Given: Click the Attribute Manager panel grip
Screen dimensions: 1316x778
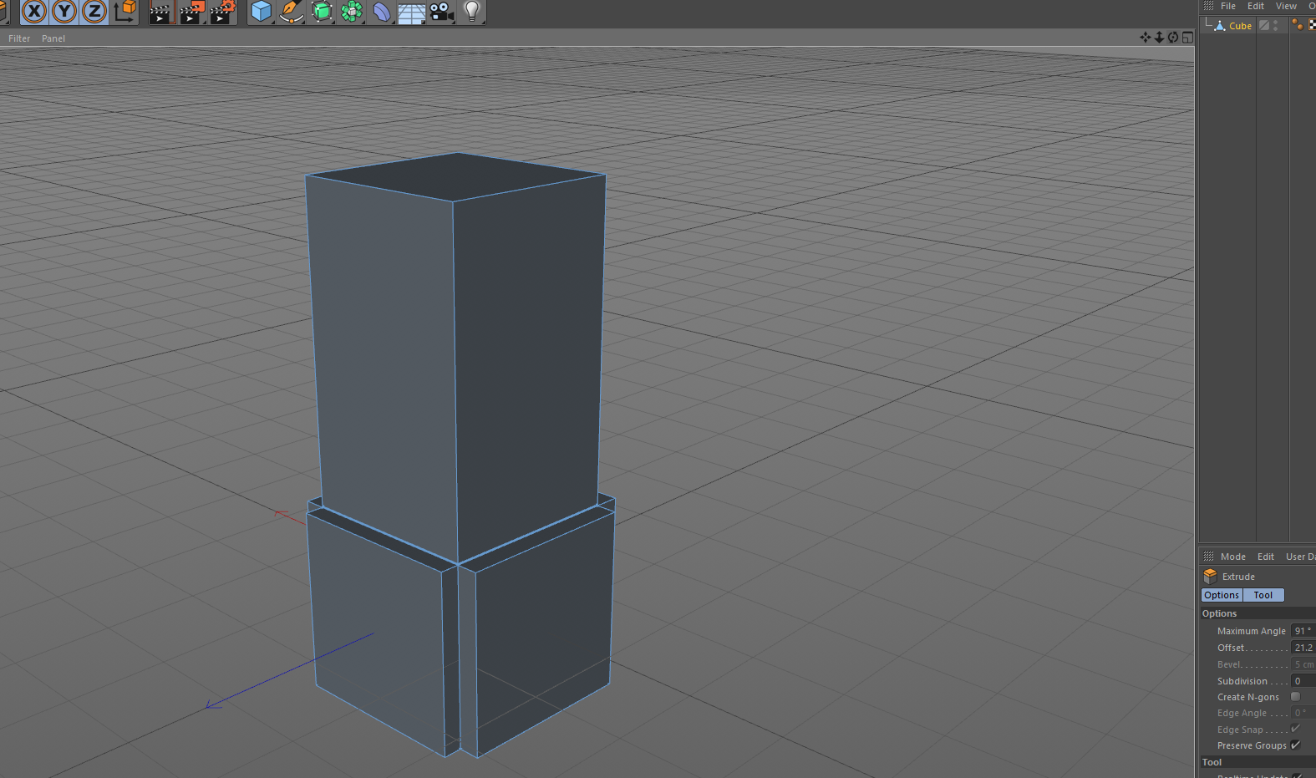Looking at the screenshot, I should click(1208, 557).
